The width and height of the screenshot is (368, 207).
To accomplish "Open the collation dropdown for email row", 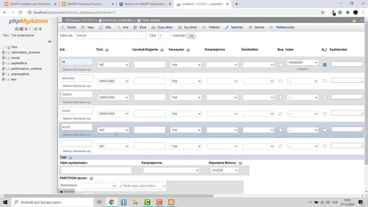I will pyautogui.click(x=222, y=114).
